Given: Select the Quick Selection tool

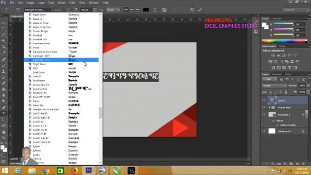Looking at the screenshot, I should coord(3,41).
